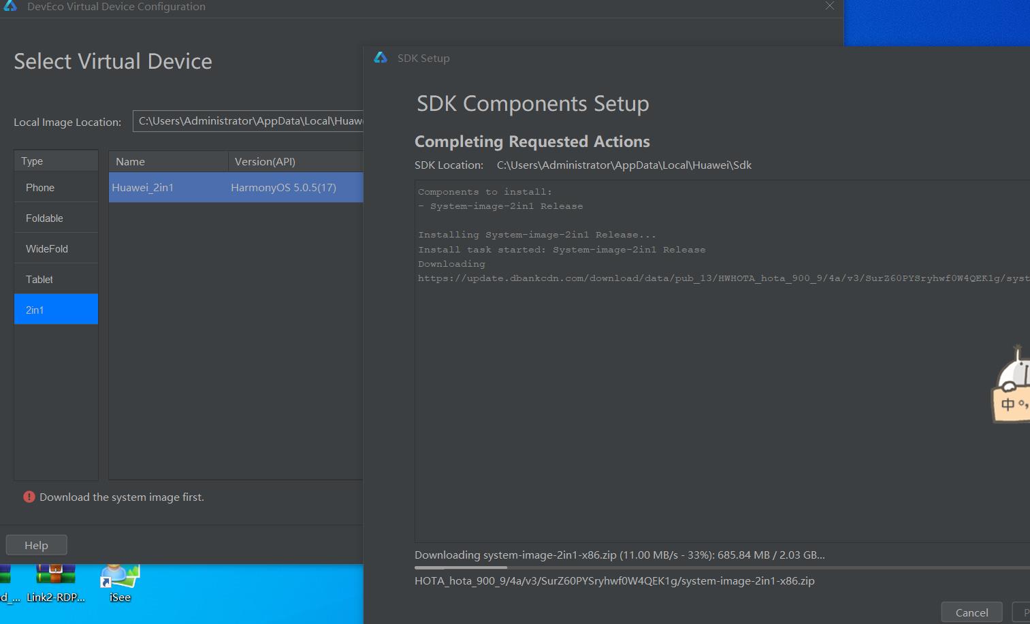The height and width of the screenshot is (624, 1030).
Task: Click the Version(API) column header
Action: [295, 161]
